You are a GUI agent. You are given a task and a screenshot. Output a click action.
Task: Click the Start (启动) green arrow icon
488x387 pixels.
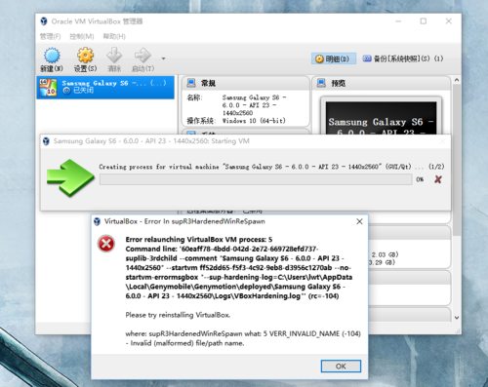(142, 56)
